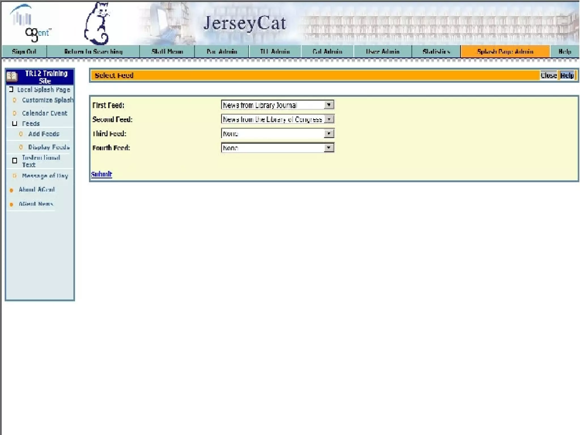
Task: Click the book icon beside Training Site
Action: pos(12,76)
